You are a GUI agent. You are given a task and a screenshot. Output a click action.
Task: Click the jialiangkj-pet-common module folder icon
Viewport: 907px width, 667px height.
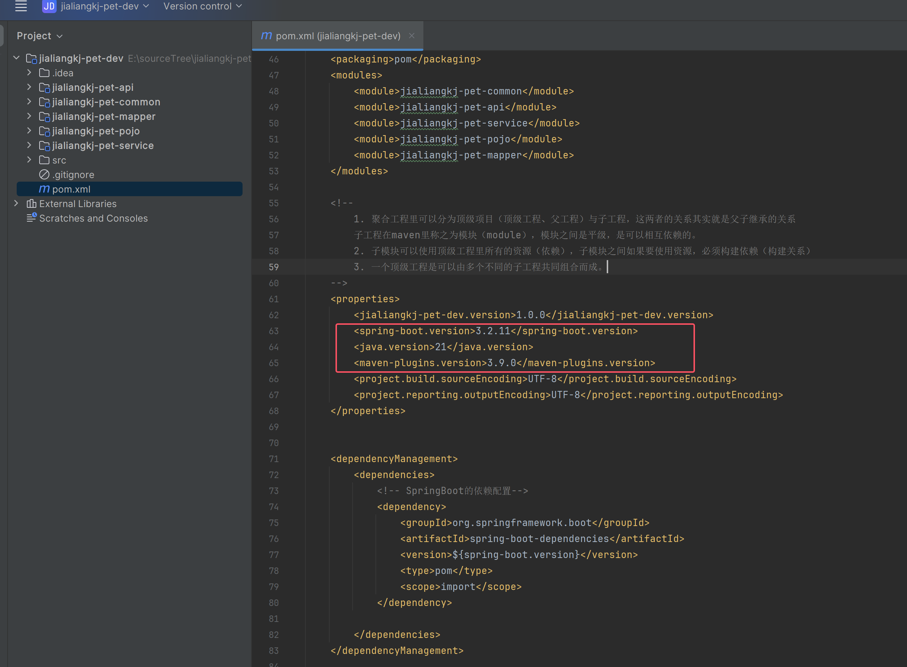[x=44, y=102]
